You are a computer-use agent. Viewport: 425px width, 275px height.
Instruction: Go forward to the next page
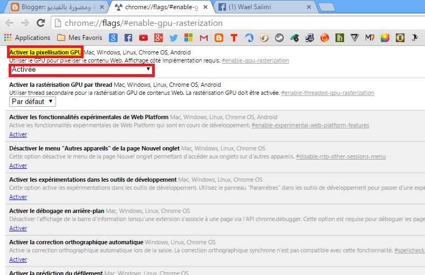tap(25, 23)
